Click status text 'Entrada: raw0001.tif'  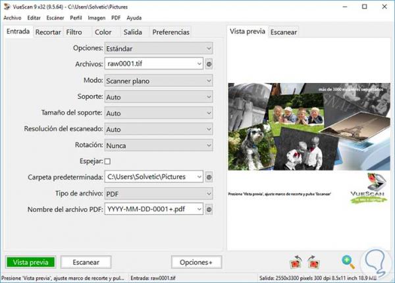pos(153,278)
